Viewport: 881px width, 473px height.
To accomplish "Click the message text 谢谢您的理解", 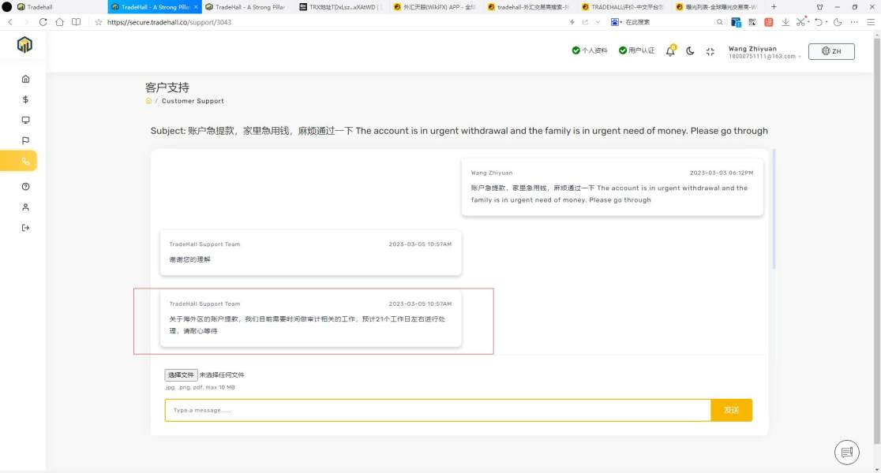I will coord(190,260).
